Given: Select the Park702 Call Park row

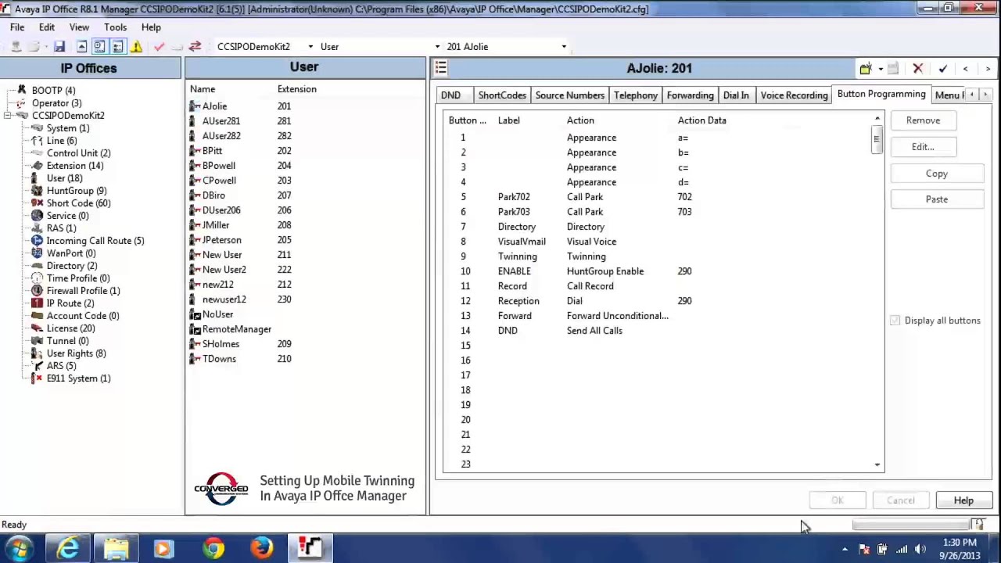Looking at the screenshot, I should point(658,197).
